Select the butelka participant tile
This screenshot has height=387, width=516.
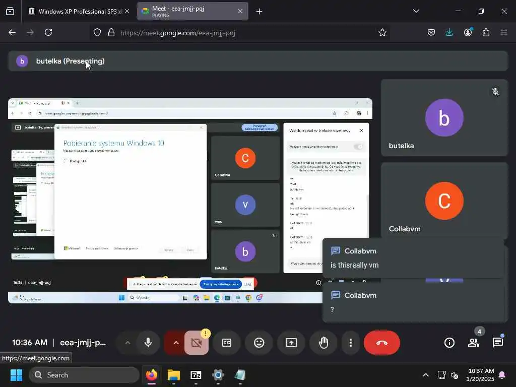pos(444,117)
